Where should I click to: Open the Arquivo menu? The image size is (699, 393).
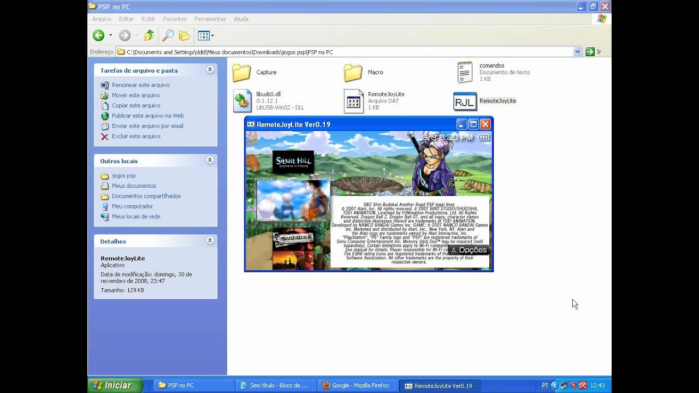coord(102,19)
